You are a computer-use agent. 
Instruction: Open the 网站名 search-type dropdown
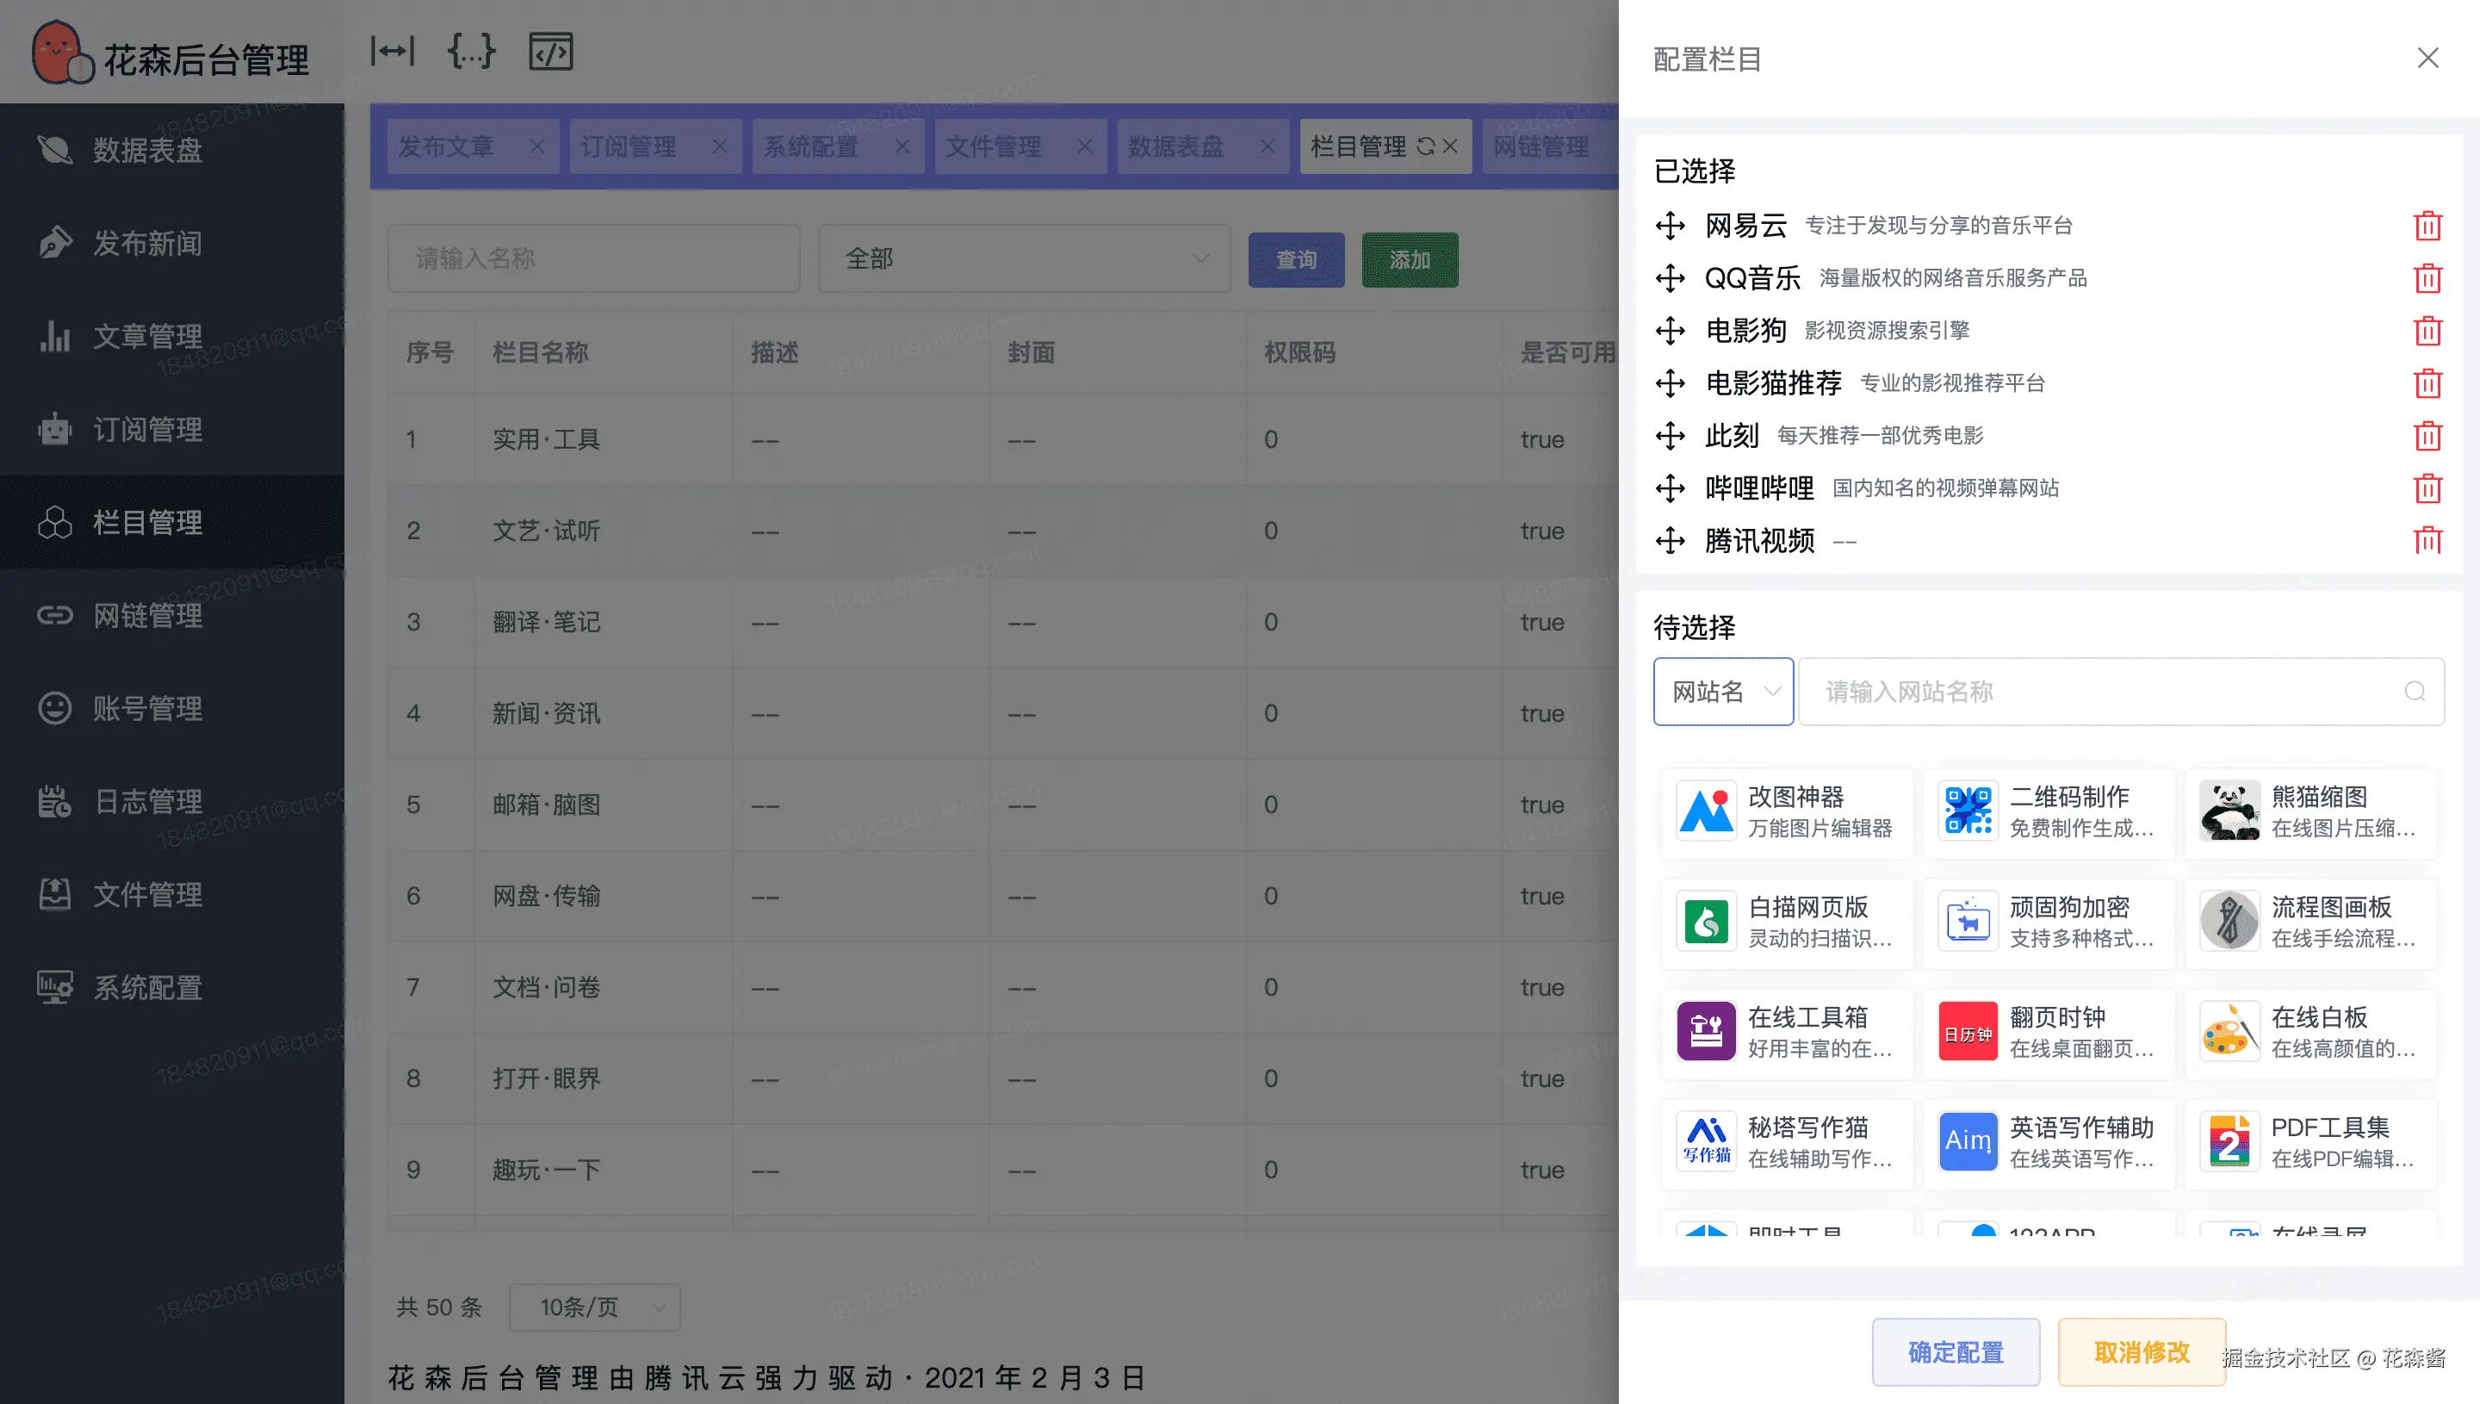(x=1722, y=692)
